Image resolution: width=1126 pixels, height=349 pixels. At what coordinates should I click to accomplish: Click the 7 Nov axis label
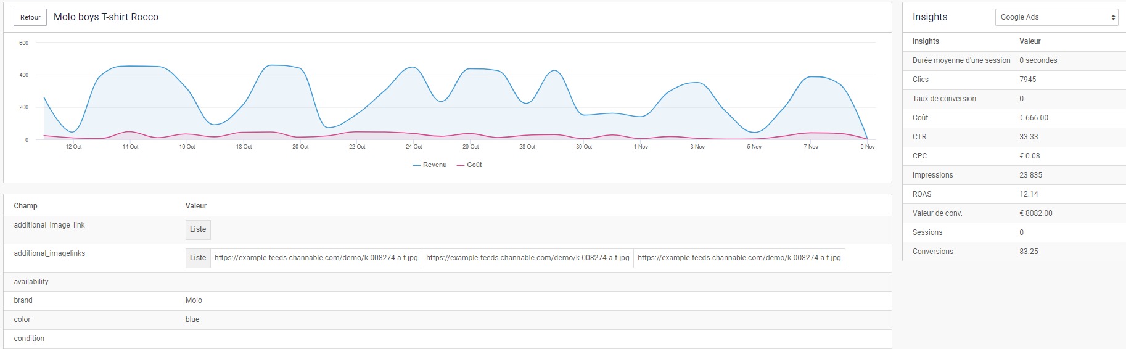811,147
